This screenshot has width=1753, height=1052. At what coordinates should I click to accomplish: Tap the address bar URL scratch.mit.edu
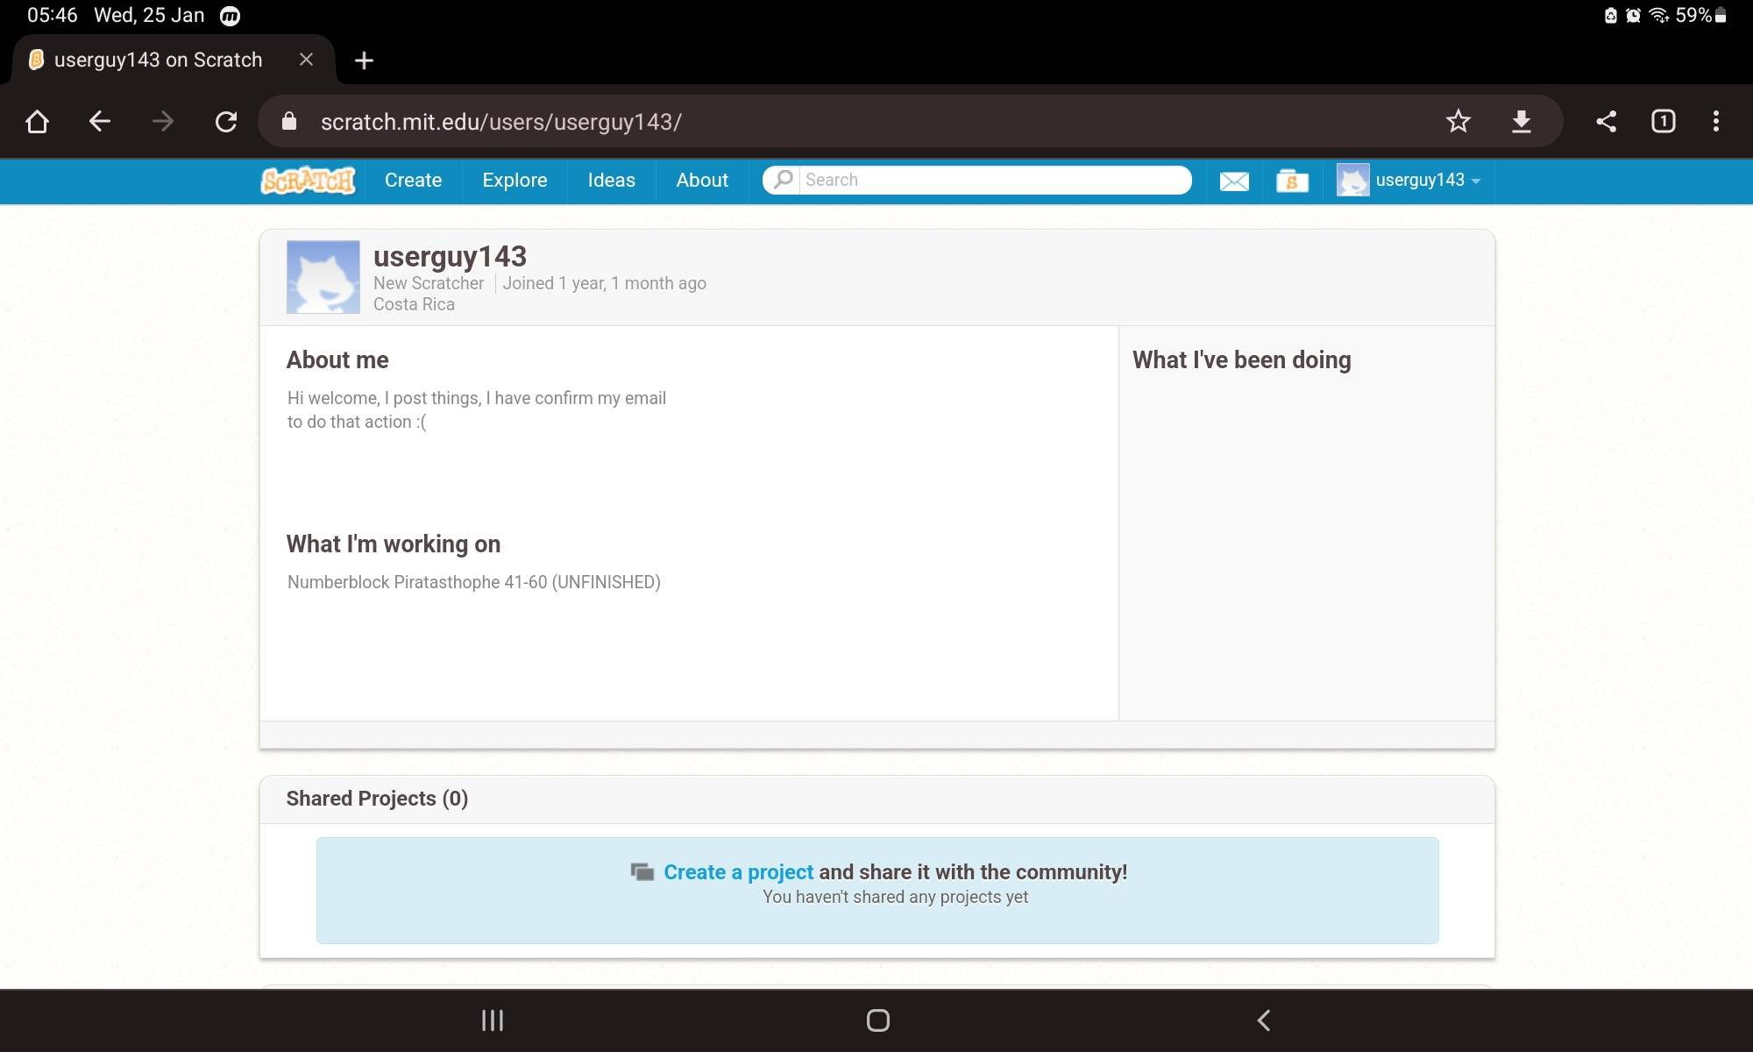pyautogui.click(x=500, y=122)
